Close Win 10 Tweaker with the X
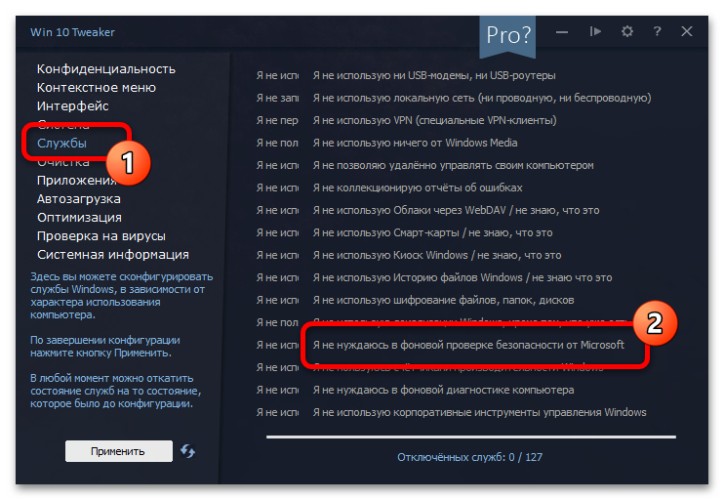The width and height of the screenshot is (724, 500). coord(687,31)
